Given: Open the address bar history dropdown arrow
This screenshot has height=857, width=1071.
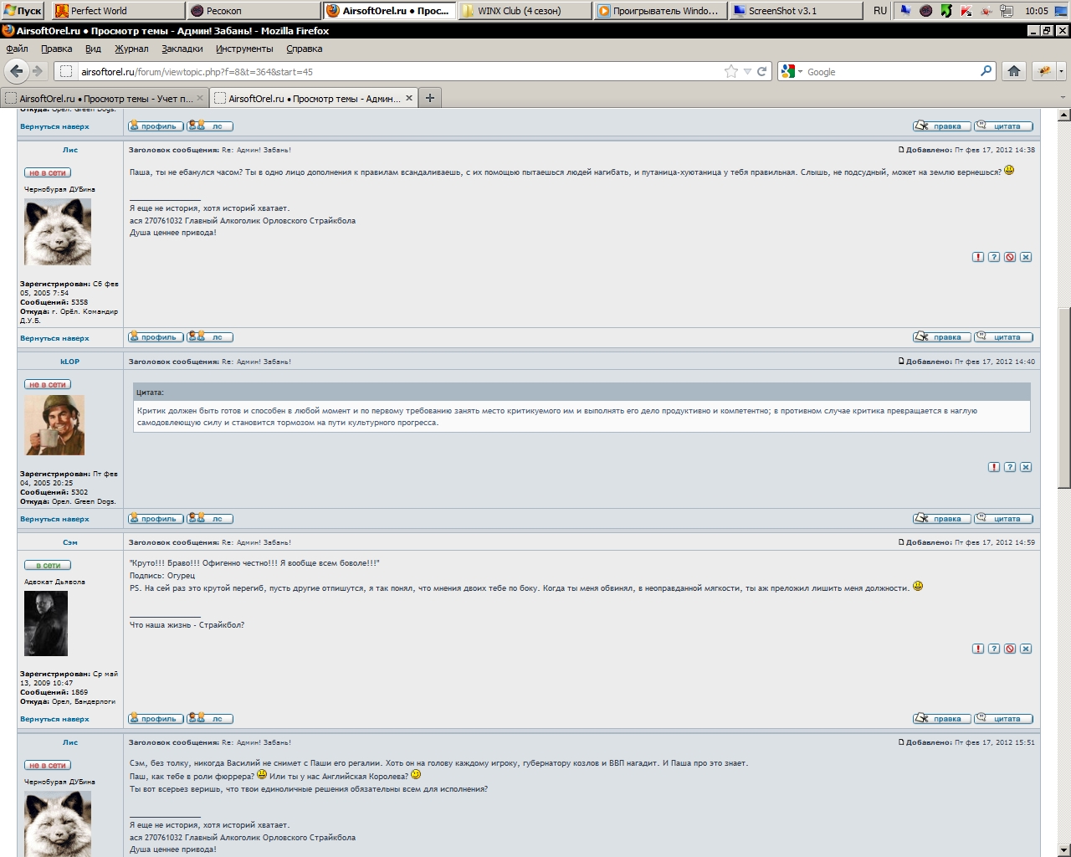Looking at the screenshot, I should click(x=747, y=71).
